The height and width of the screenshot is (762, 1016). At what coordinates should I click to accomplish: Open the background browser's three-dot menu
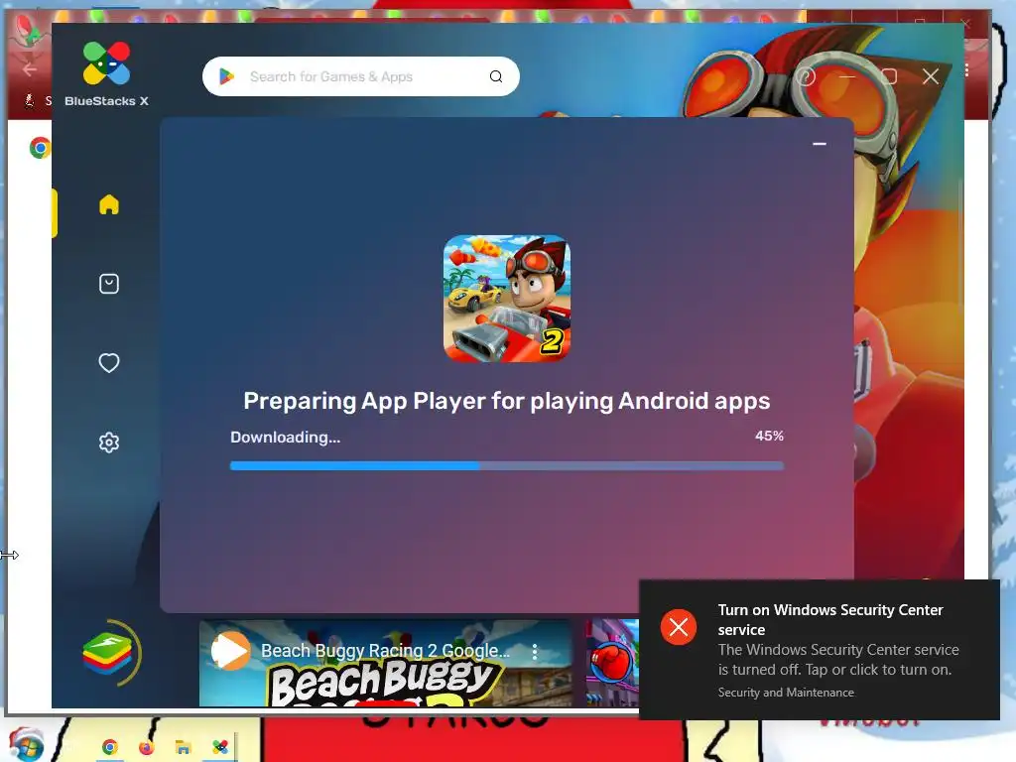[x=966, y=70]
